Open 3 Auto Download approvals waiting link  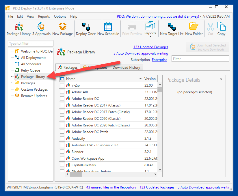pos(141,53)
